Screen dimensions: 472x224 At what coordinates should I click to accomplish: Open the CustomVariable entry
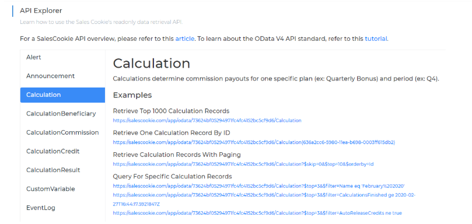click(50, 189)
